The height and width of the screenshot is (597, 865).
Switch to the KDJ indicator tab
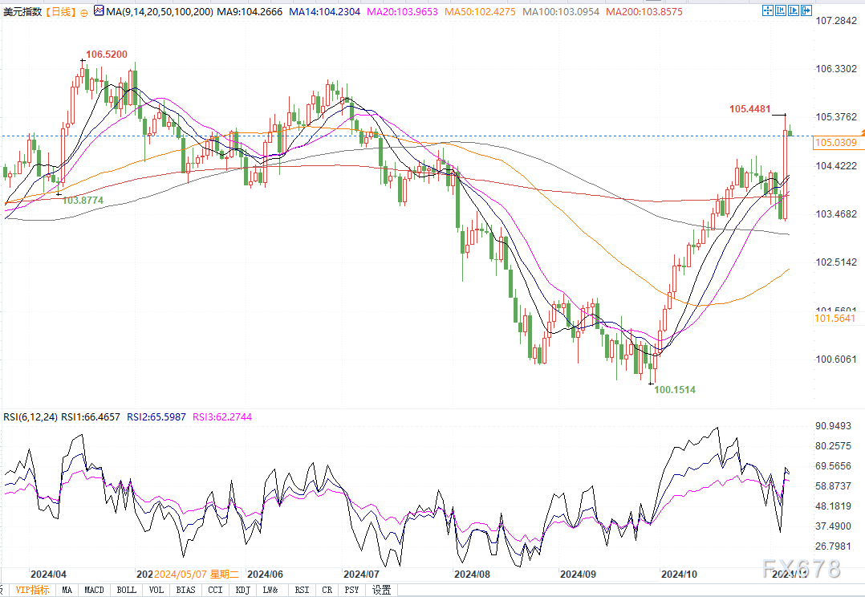(x=242, y=590)
